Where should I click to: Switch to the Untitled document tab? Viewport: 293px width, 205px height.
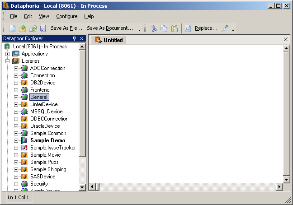[109, 40]
